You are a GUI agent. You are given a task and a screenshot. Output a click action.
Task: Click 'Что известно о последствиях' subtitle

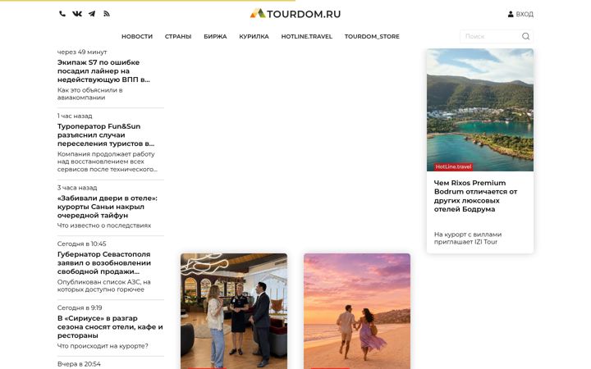point(104,225)
